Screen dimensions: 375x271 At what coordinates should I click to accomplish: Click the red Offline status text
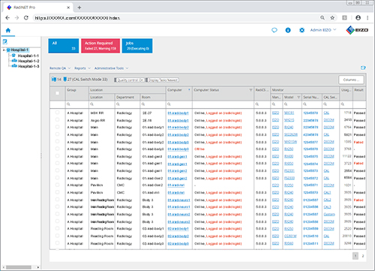click(x=199, y=149)
